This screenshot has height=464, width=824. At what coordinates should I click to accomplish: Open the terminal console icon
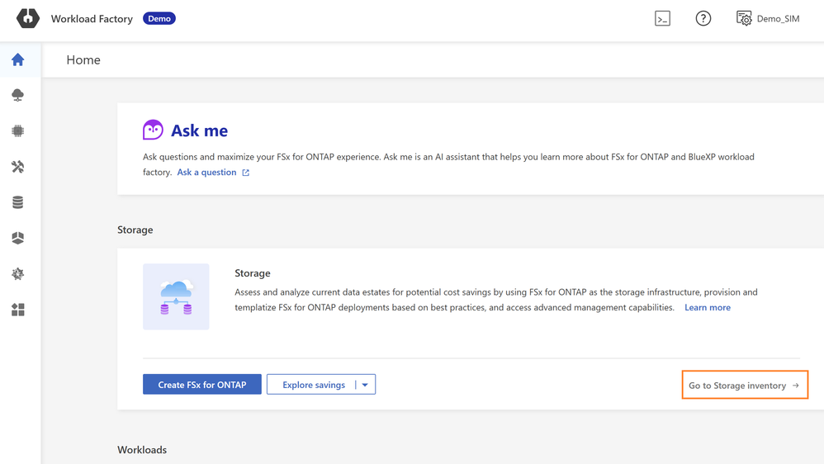pos(662,18)
